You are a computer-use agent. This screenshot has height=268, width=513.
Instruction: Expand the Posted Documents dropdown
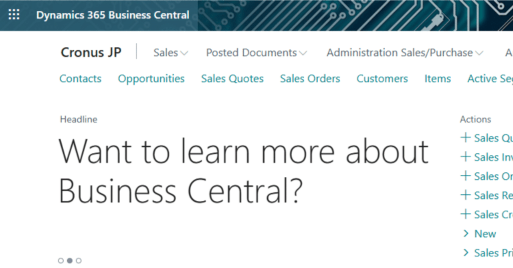click(256, 52)
